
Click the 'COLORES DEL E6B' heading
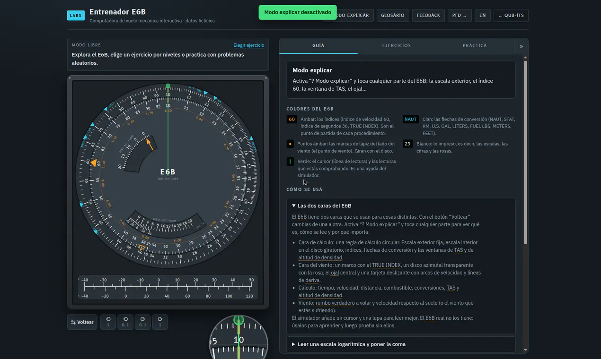click(x=310, y=109)
